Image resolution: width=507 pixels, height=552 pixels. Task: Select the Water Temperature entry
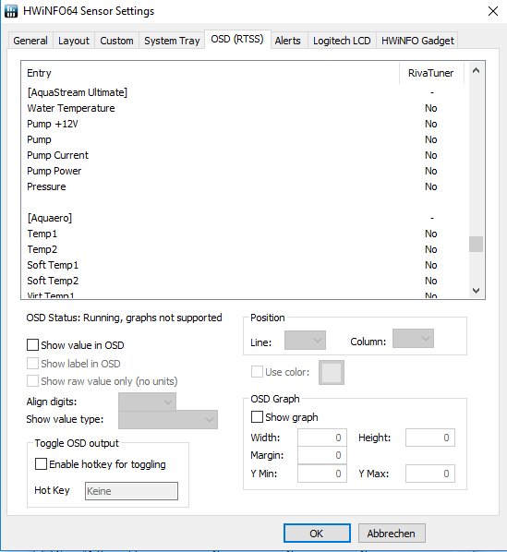[x=245, y=108]
